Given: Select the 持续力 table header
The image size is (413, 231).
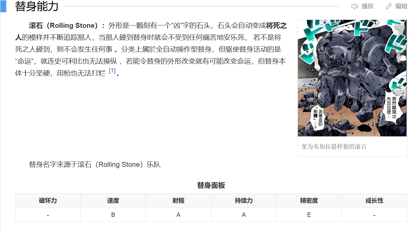Looking at the screenshot, I should click(244, 201).
